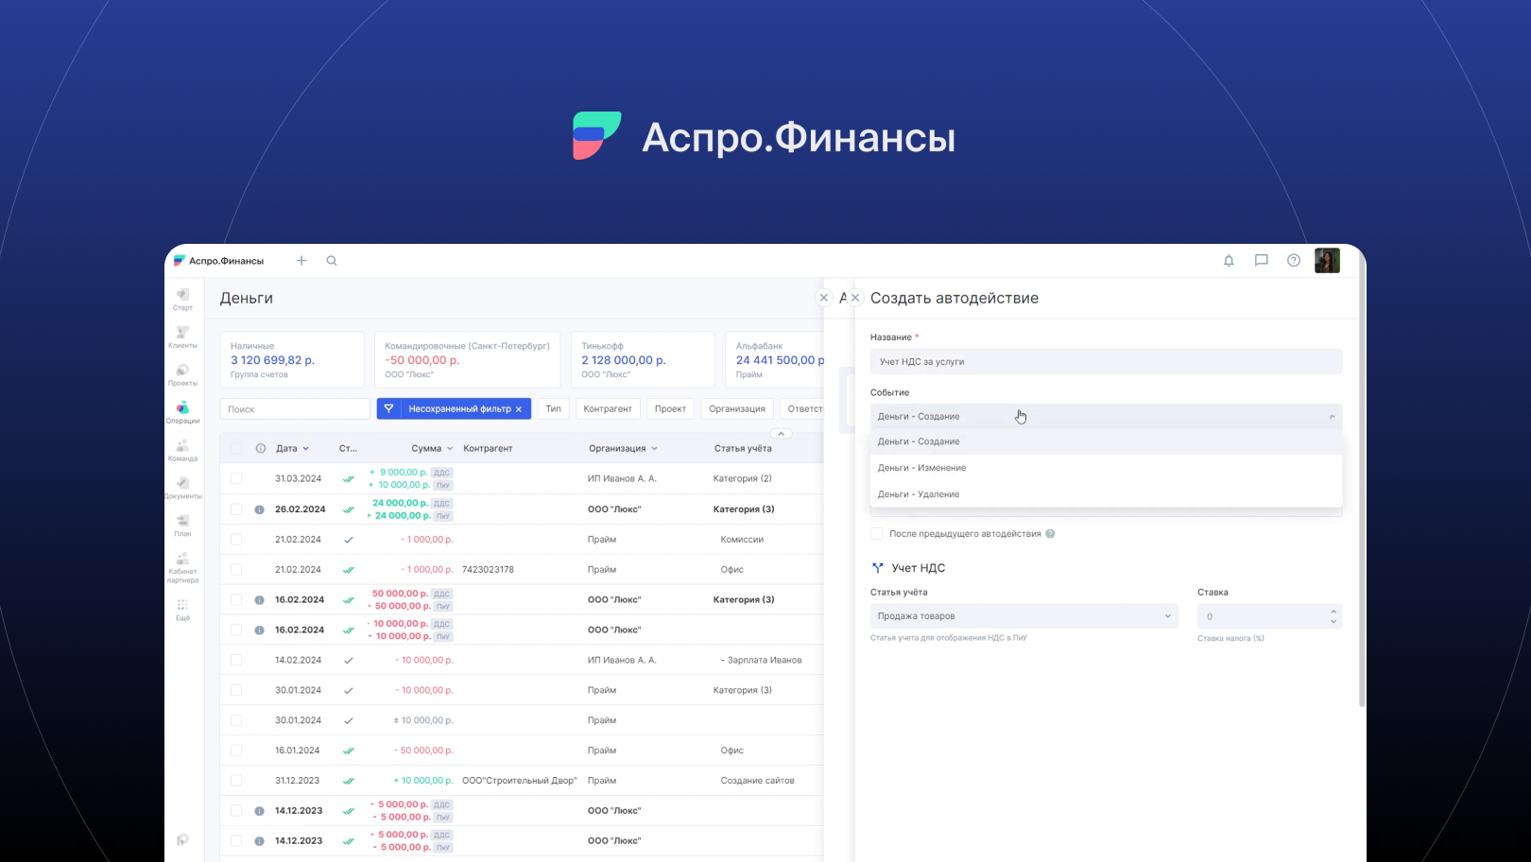Open the Контрагент filter dropdown
This screenshot has width=1531, height=862.
pos(608,408)
